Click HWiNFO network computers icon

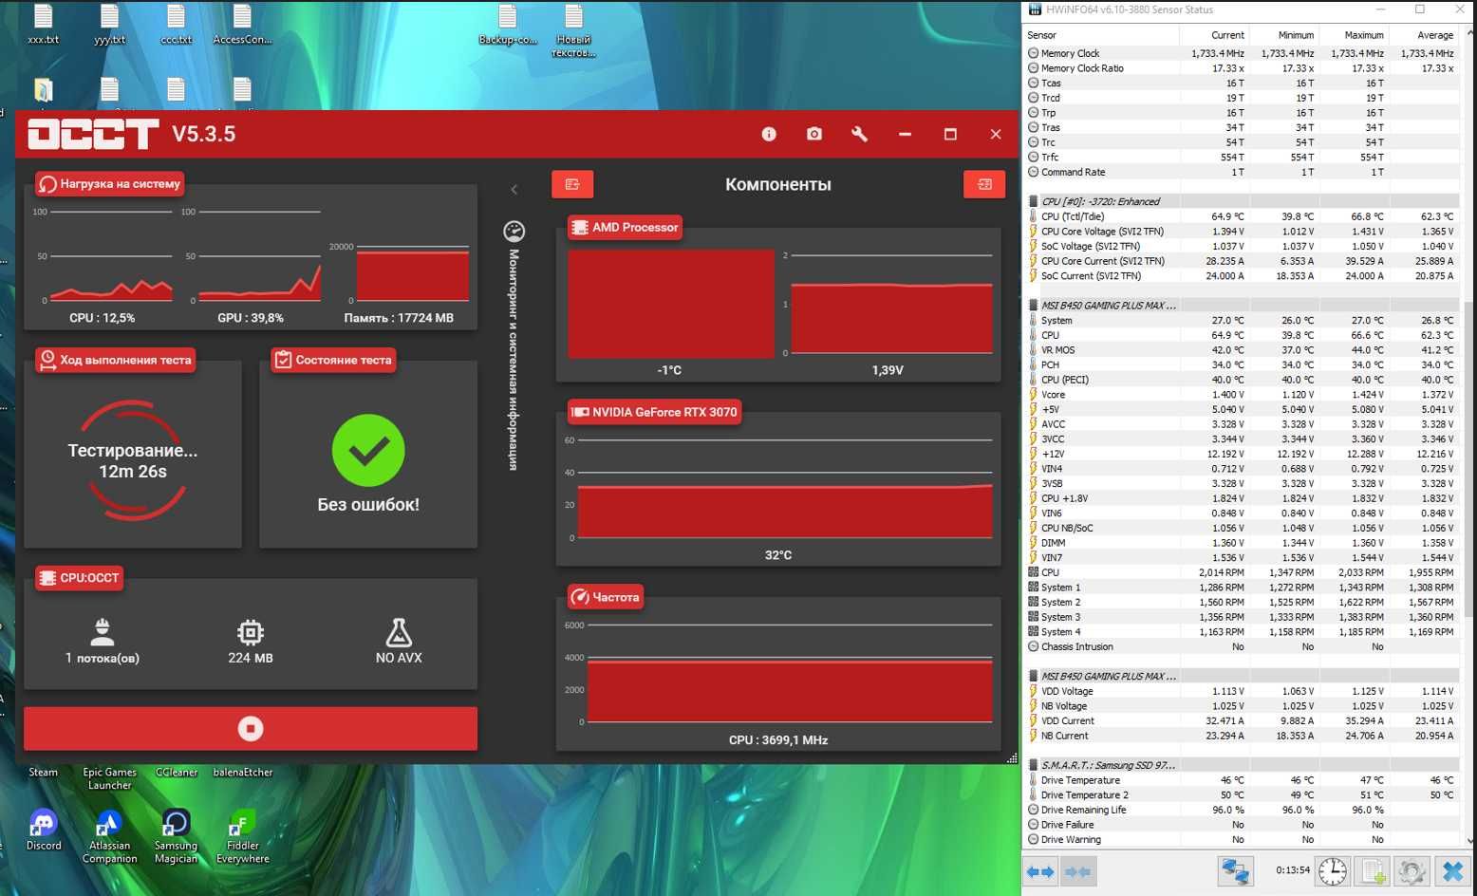(x=1235, y=870)
